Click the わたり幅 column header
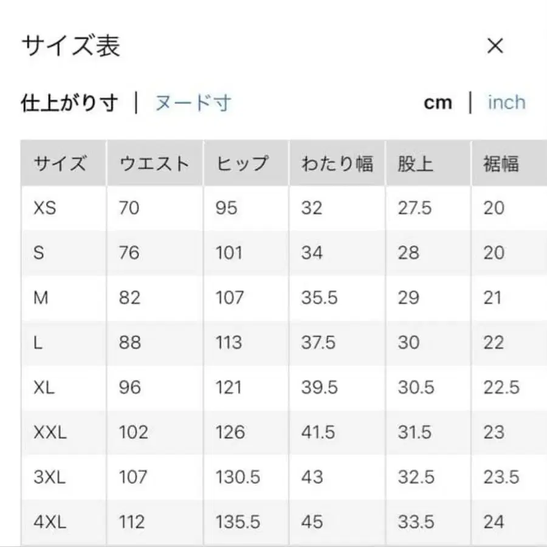The height and width of the screenshot is (547, 547). (338, 163)
